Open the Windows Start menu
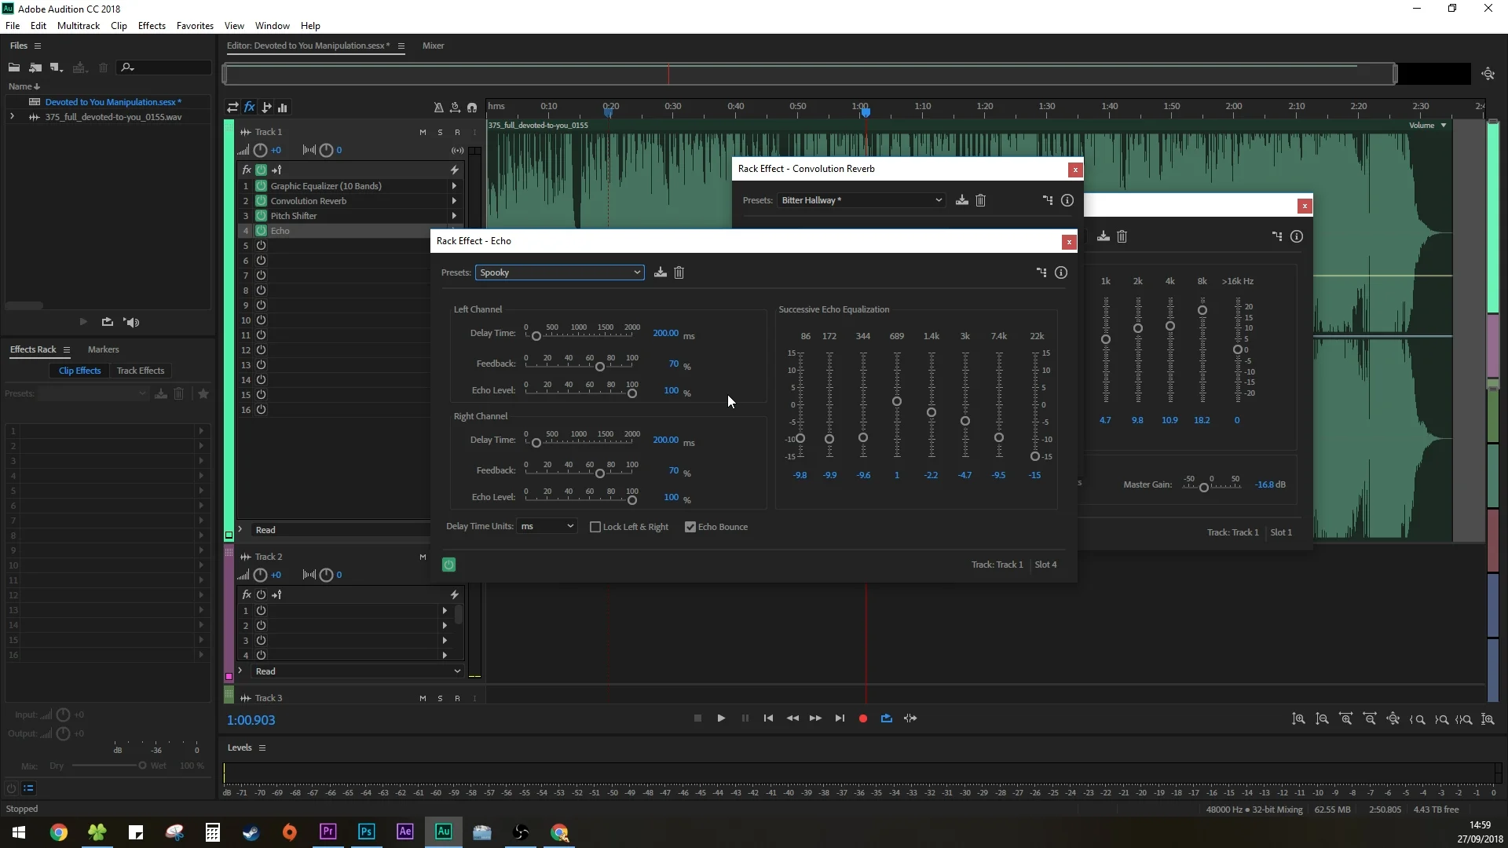Viewport: 1508px width, 848px height. [x=19, y=832]
